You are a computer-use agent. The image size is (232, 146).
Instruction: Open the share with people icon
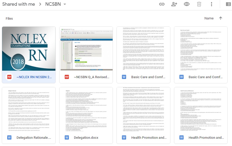[x=174, y=4]
